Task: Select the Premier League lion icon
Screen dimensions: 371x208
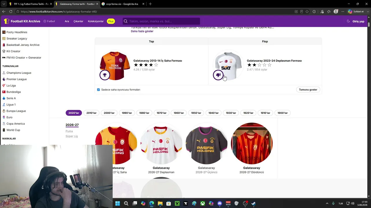Action: pos(4,79)
